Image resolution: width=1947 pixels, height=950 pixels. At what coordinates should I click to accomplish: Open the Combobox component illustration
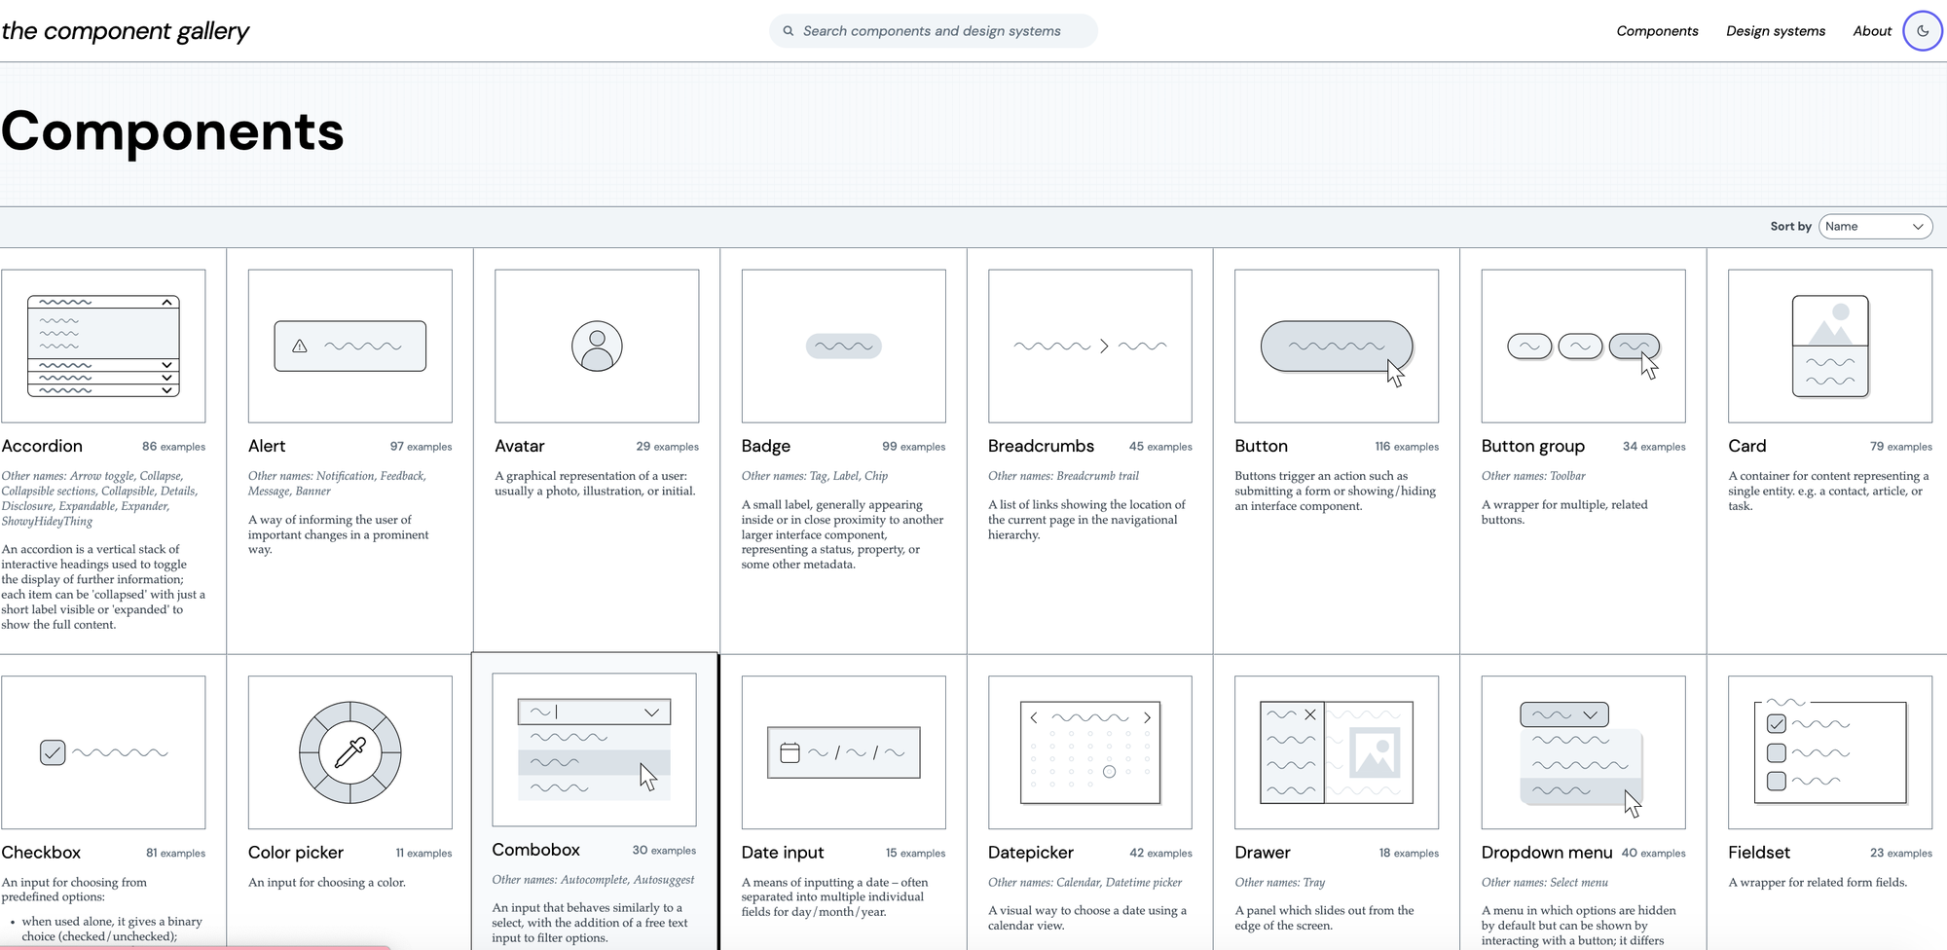point(594,749)
